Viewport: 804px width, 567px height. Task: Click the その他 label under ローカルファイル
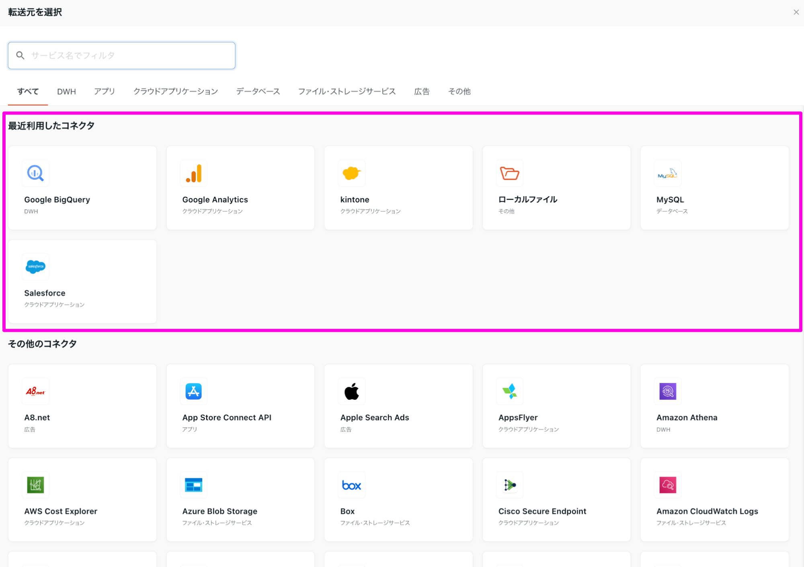[506, 211]
